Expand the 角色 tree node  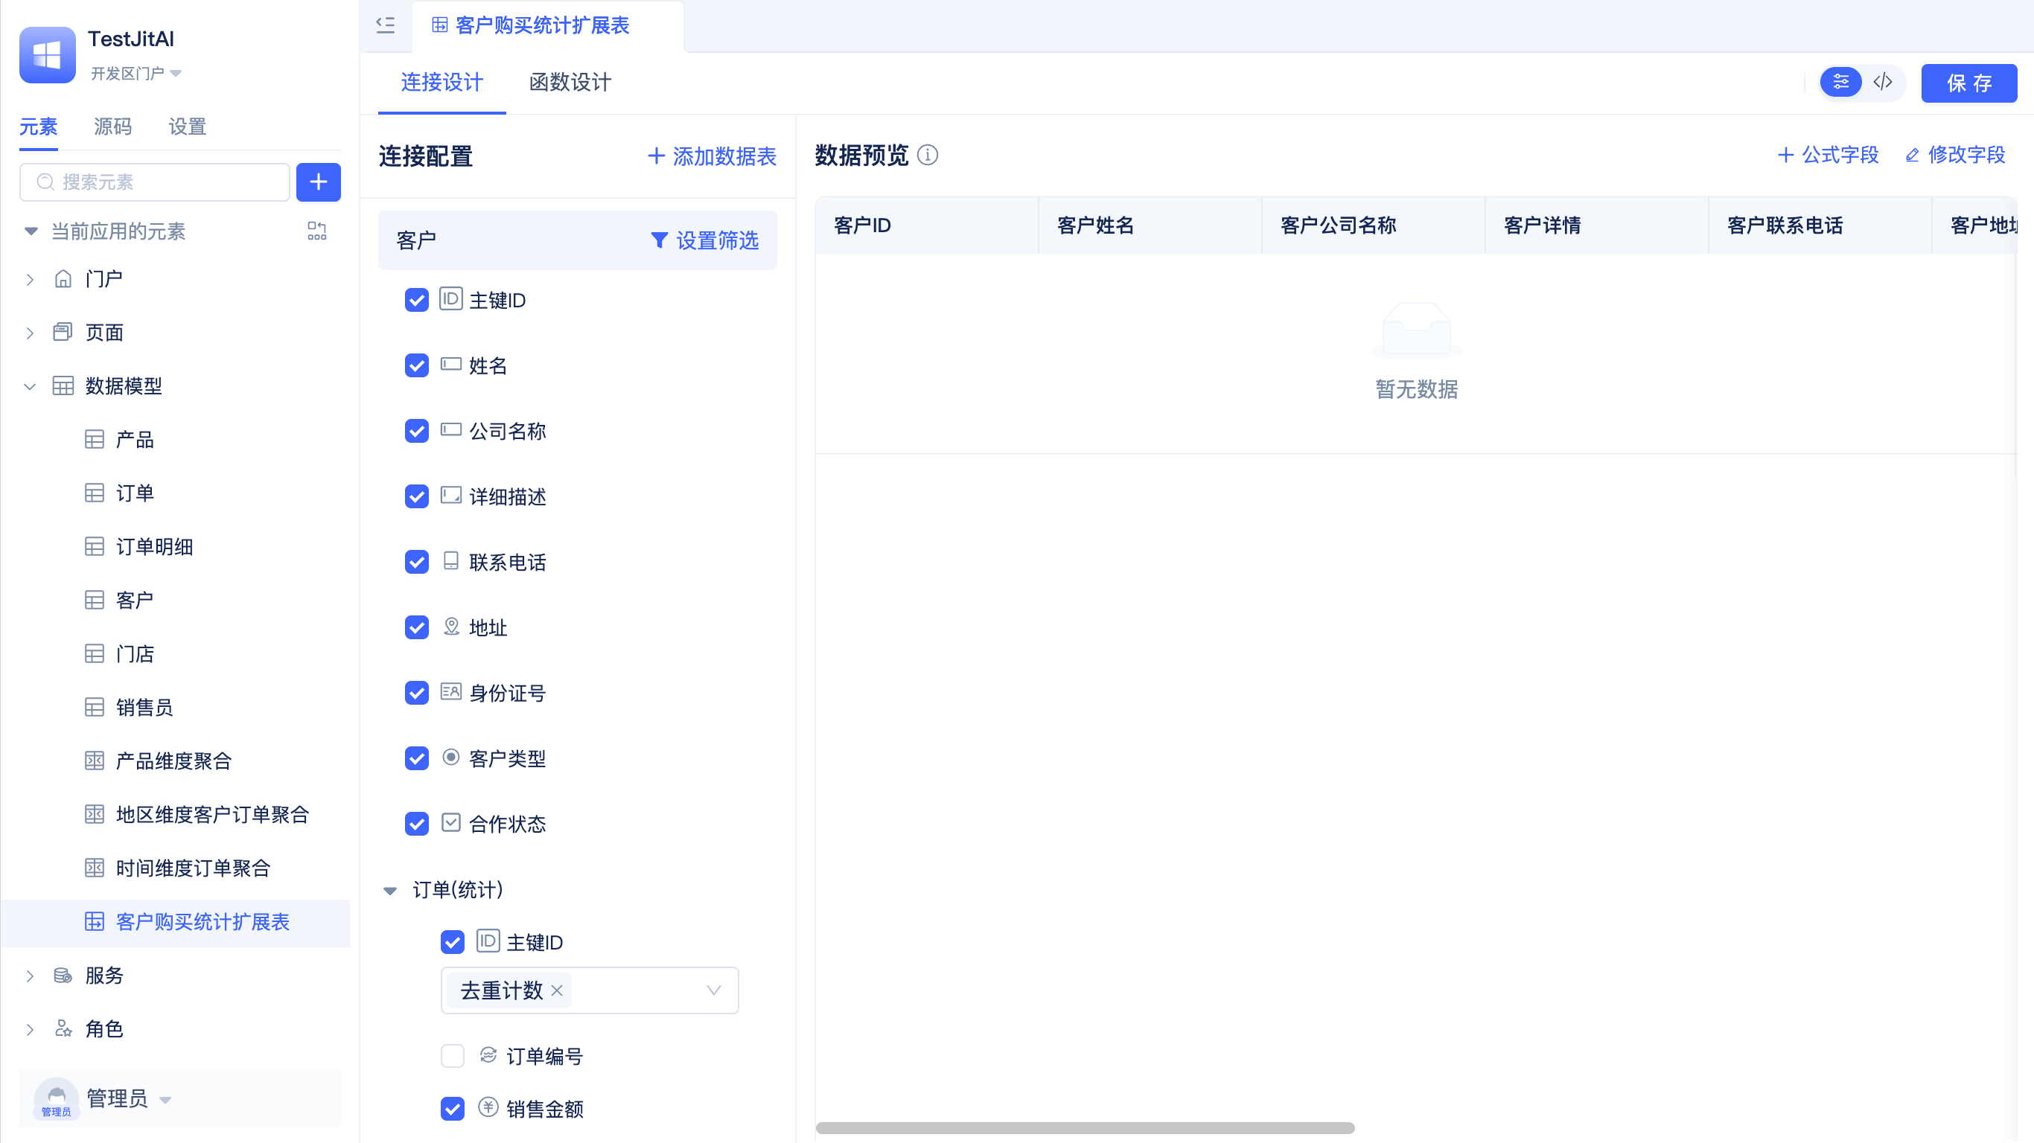click(x=30, y=1030)
